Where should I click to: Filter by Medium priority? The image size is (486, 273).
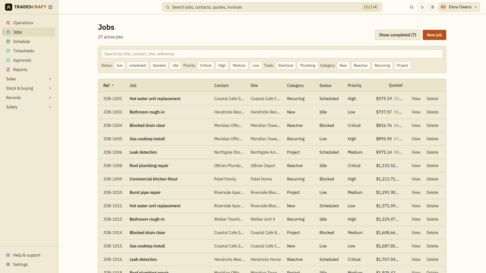pos(239,65)
